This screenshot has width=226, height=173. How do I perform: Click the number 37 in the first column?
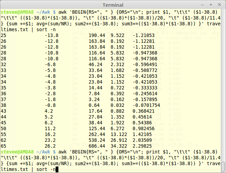3,99
